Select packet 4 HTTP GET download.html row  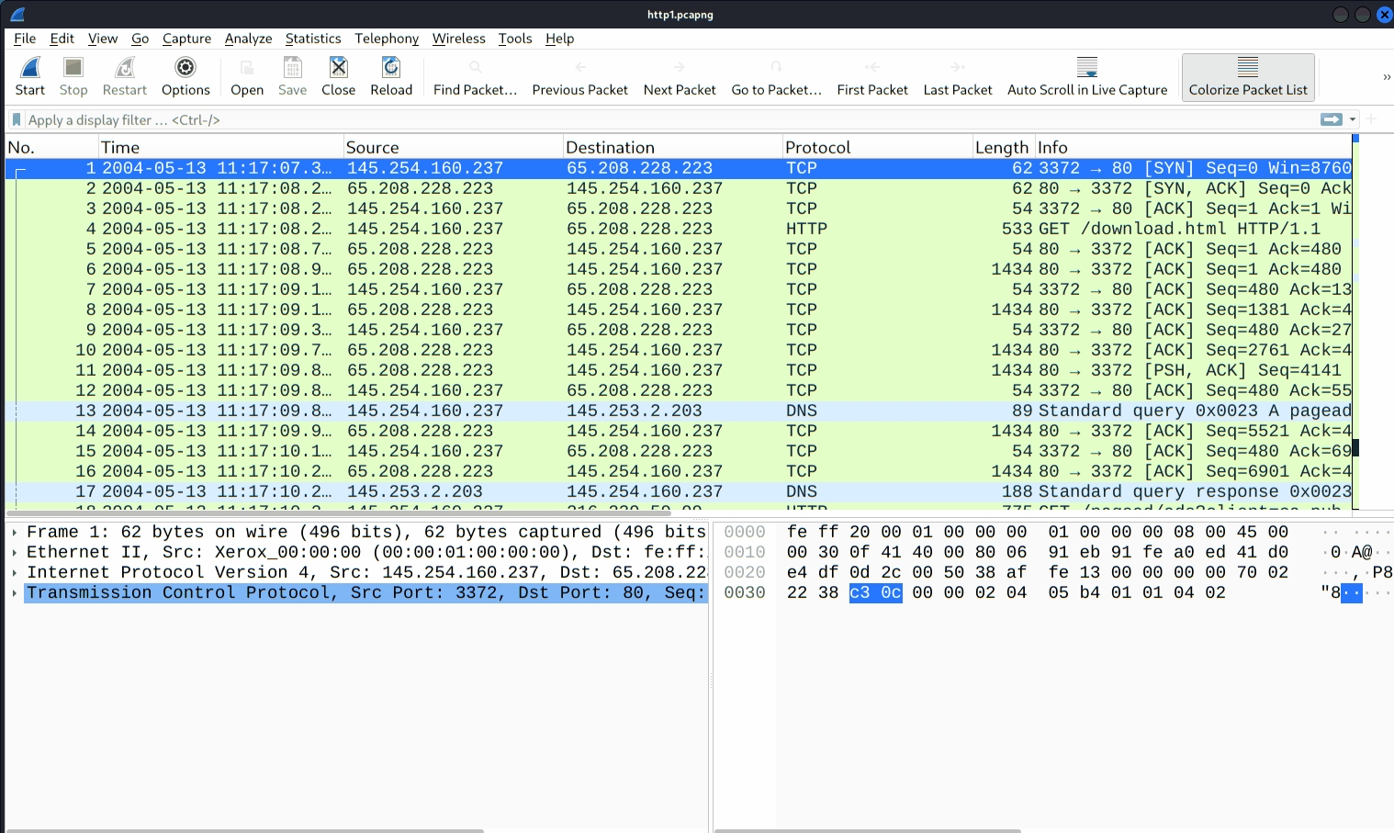click(643, 229)
